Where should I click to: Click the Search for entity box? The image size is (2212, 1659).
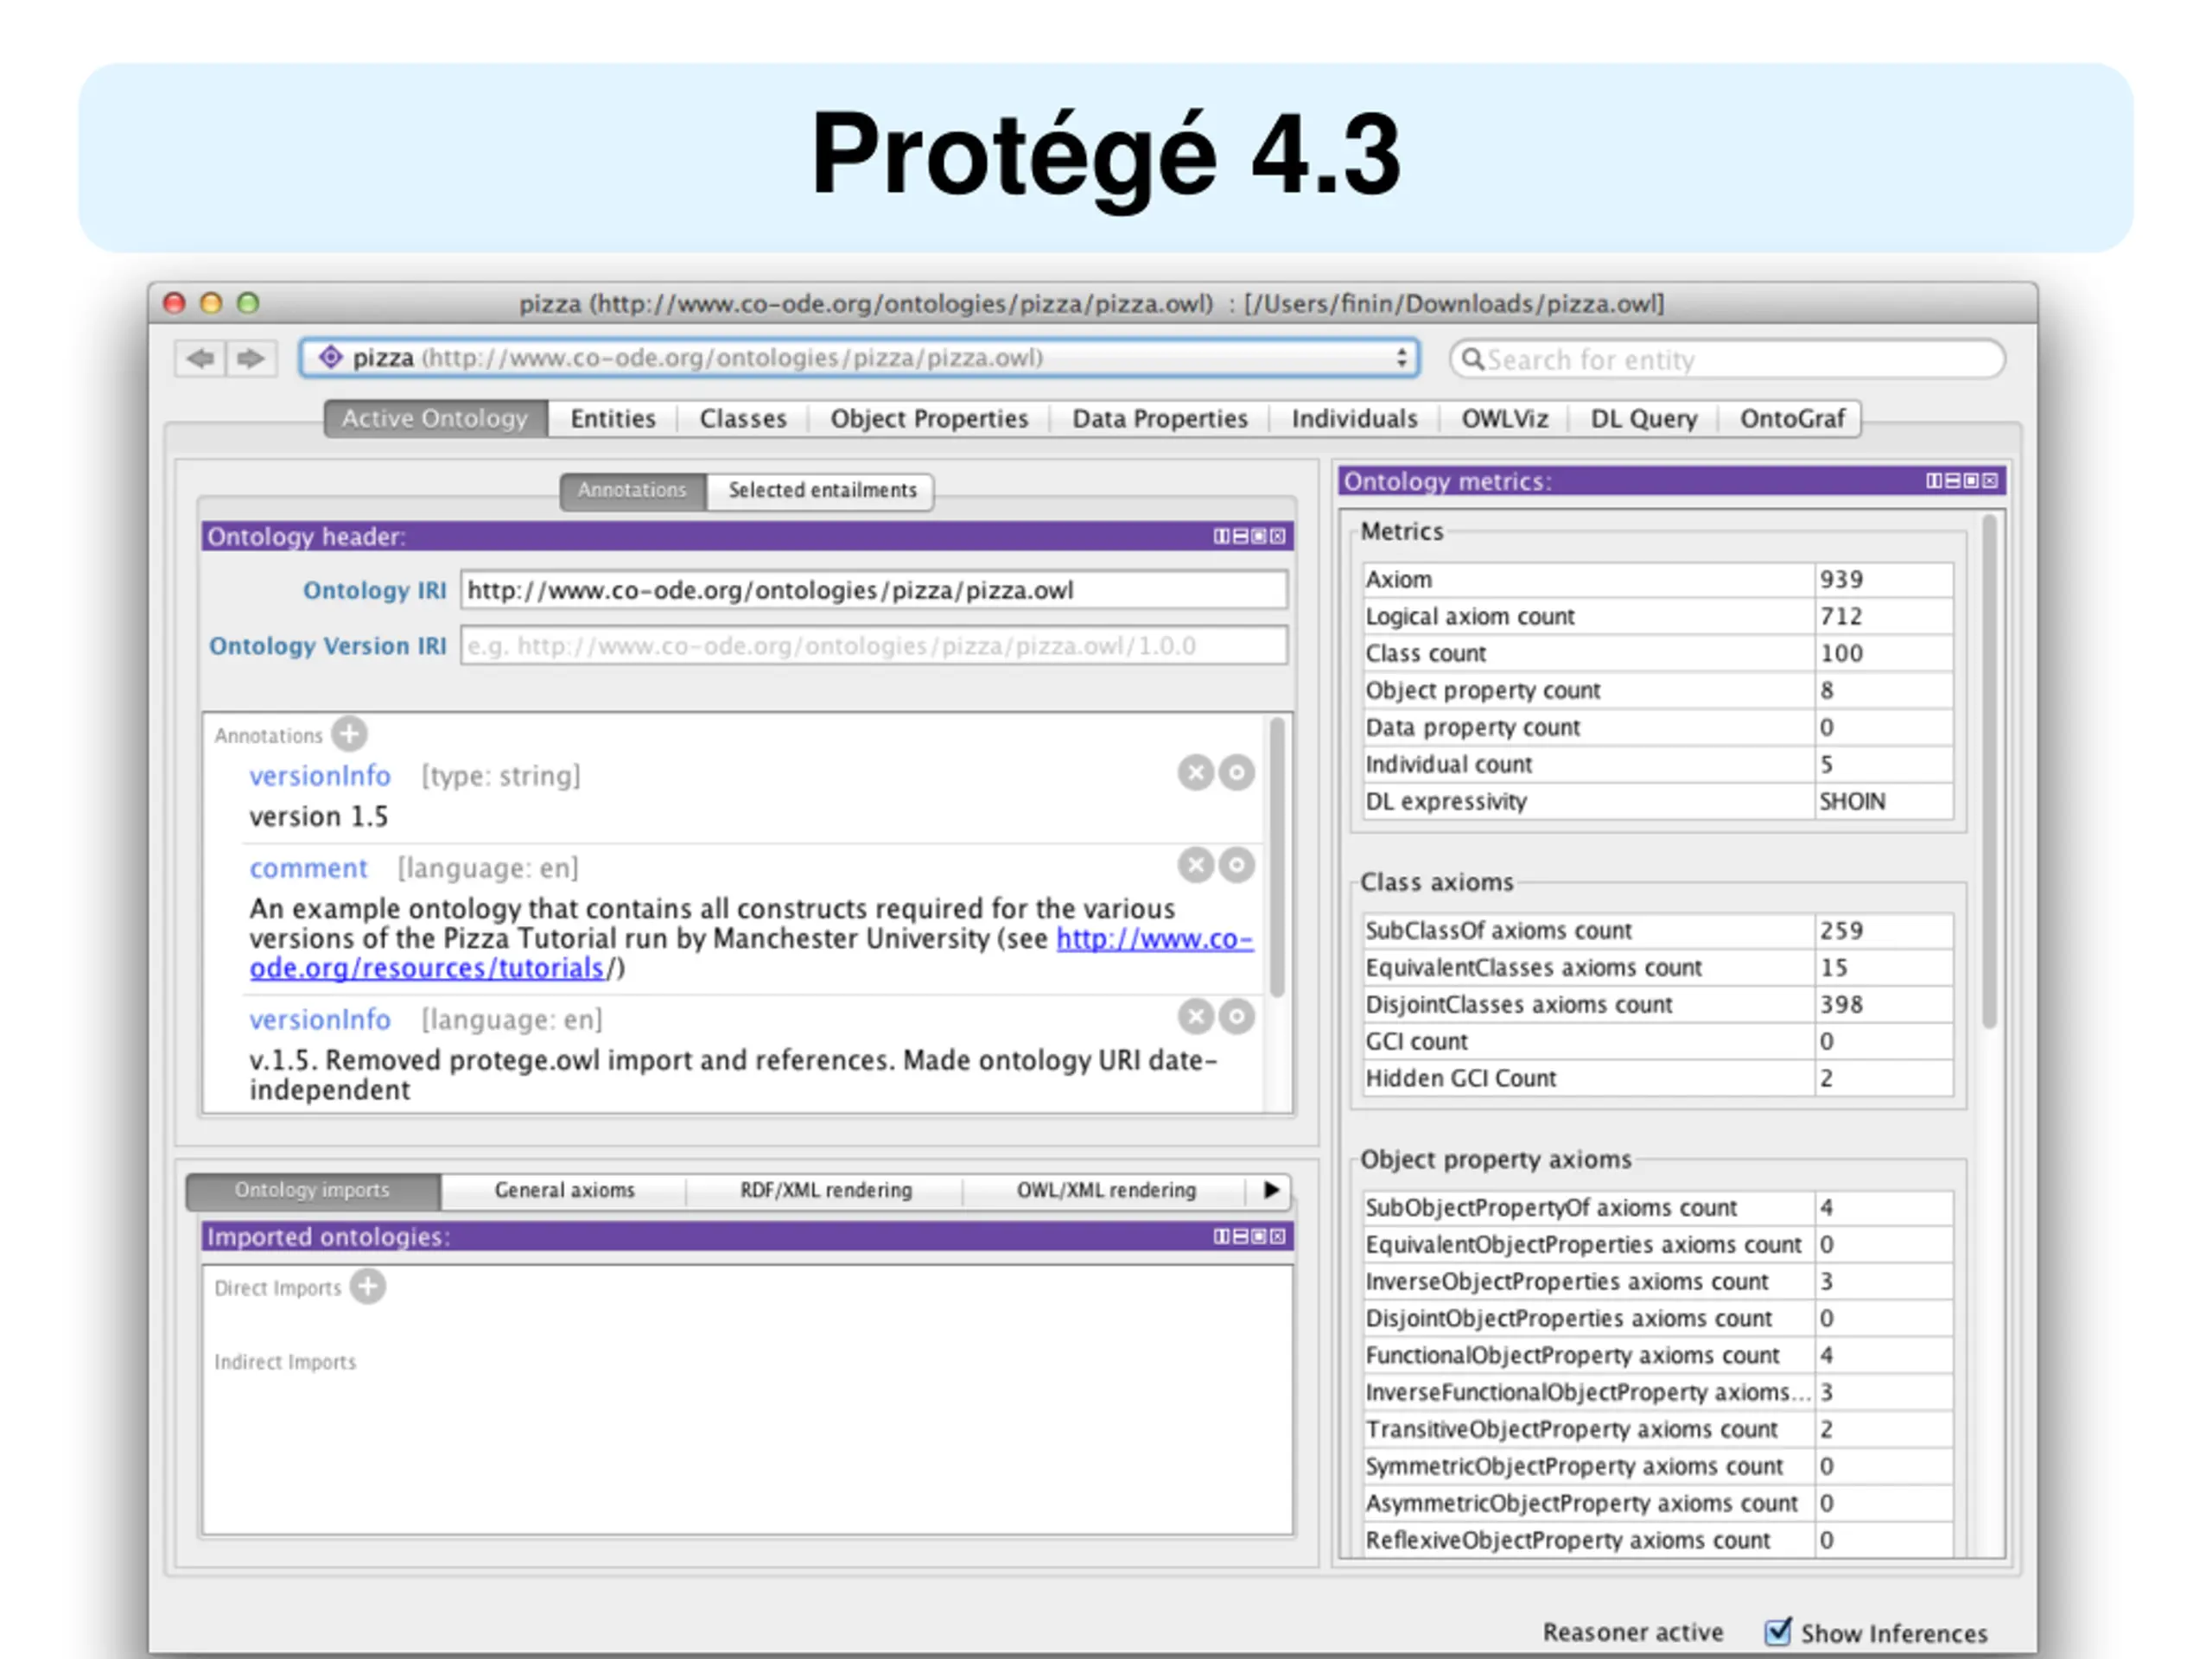click(x=1727, y=359)
